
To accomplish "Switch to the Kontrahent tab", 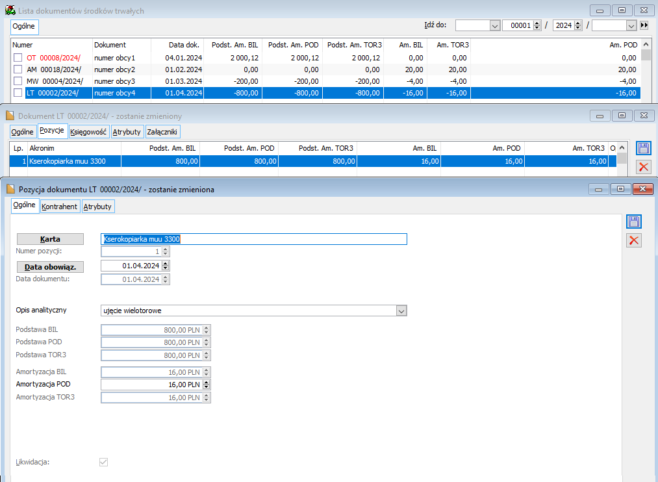I will coord(60,207).
